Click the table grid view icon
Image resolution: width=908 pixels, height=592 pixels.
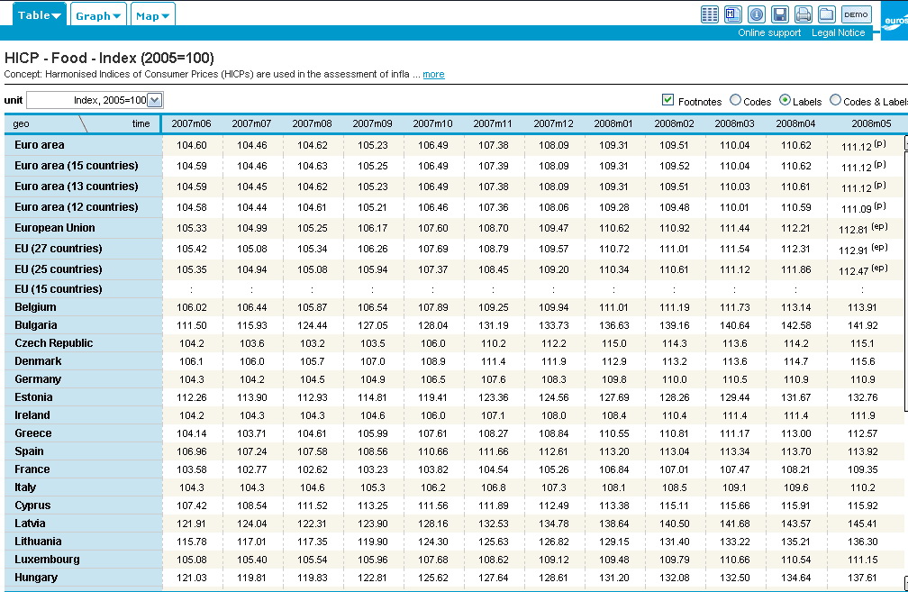[710, 14]
